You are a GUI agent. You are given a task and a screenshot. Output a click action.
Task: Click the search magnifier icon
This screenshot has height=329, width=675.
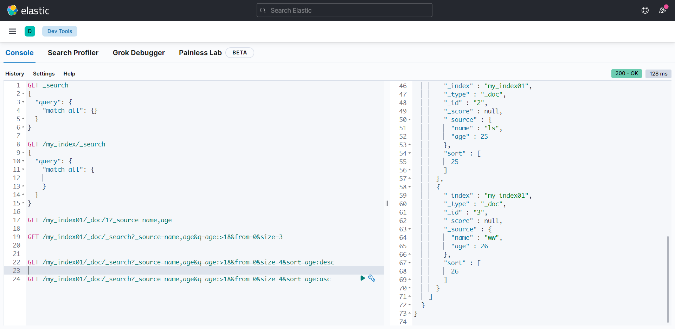coord(263,11)
